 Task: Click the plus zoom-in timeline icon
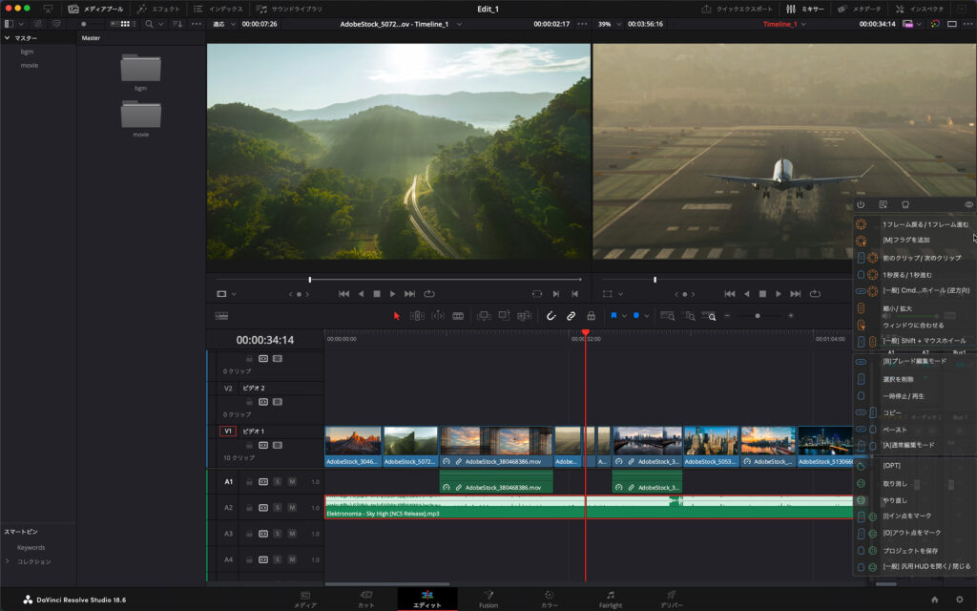(791, 316)
